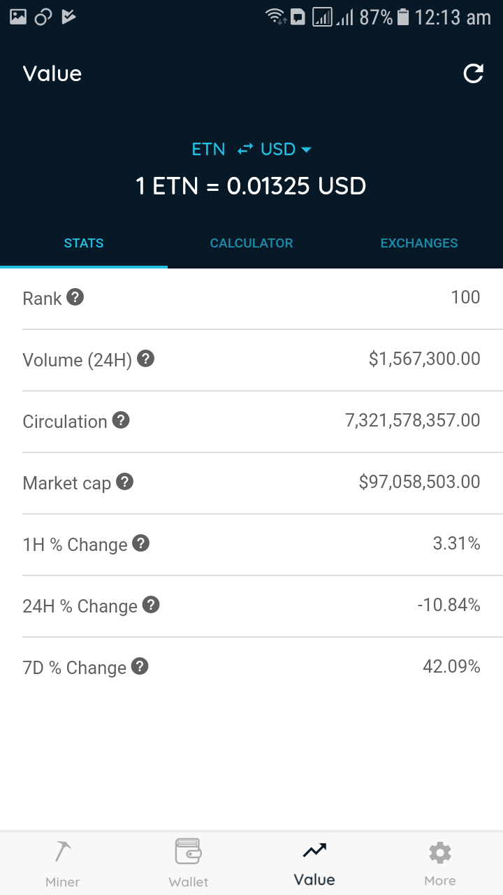Show help for 24H % Change
Viewport: 503px width, 895px height.
click(x=151, y=605)
